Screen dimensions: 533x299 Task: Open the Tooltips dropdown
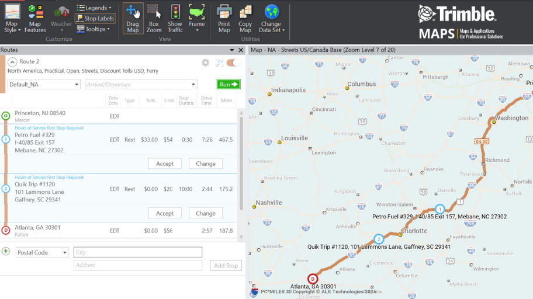94,29
